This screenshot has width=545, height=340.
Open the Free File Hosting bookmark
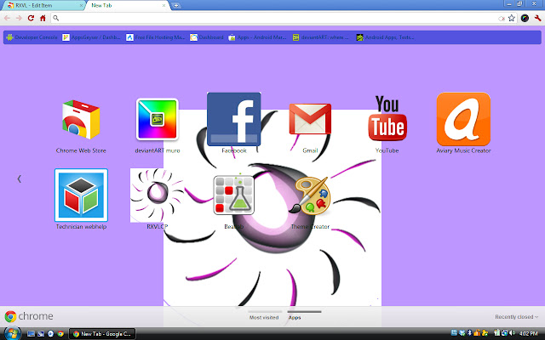[x=155, y=37]
